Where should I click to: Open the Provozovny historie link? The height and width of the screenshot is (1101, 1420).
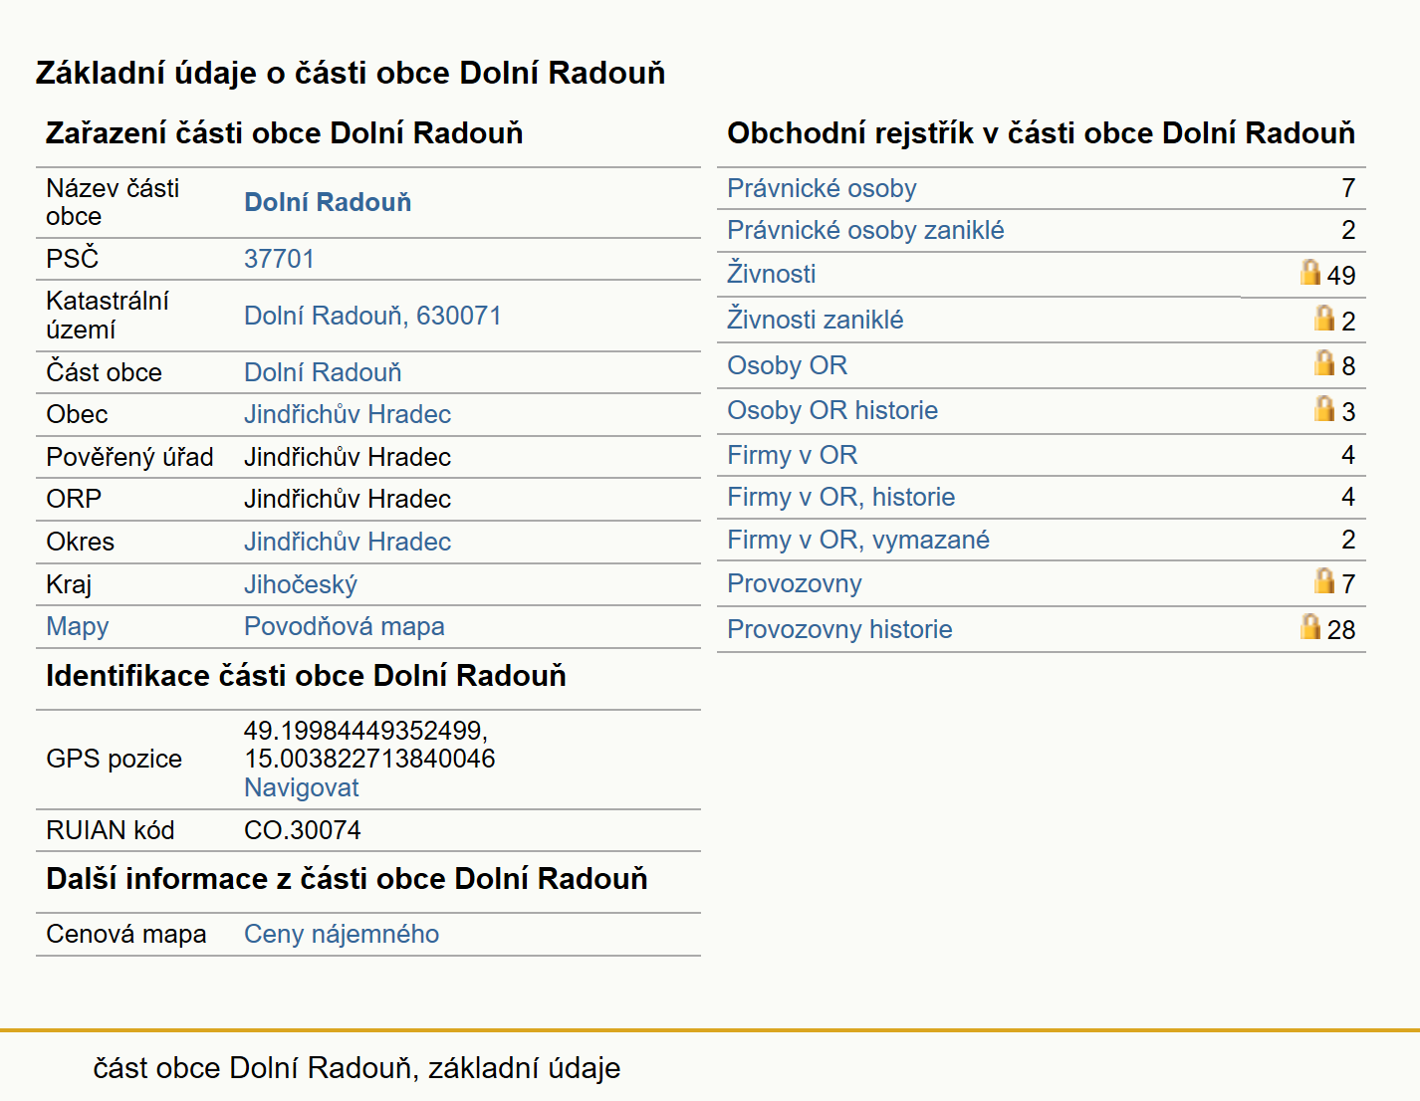click(839, 629)
